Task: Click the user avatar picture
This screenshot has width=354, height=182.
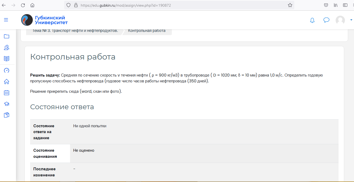Action: [340, 20]
